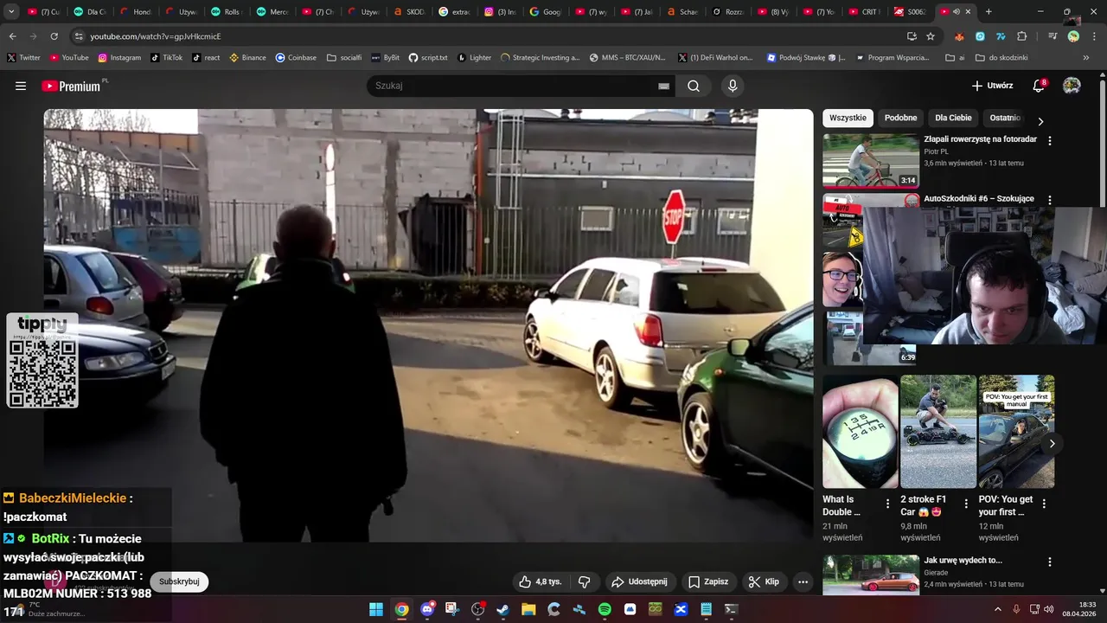Mute the tab via its speaker icon
The height and width of the screenshot is (623, 1107).
956,12
